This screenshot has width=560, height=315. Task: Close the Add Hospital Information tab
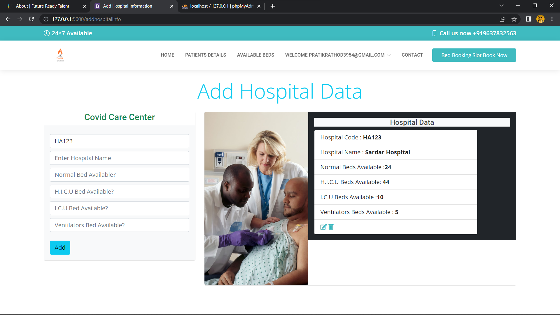171,6
